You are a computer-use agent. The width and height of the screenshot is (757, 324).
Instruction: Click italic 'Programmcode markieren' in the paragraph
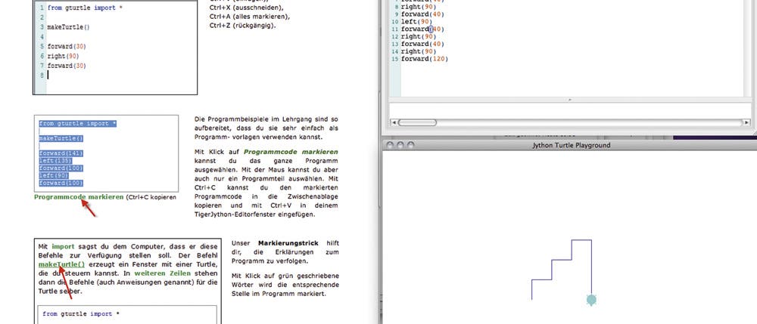[291, 152]
